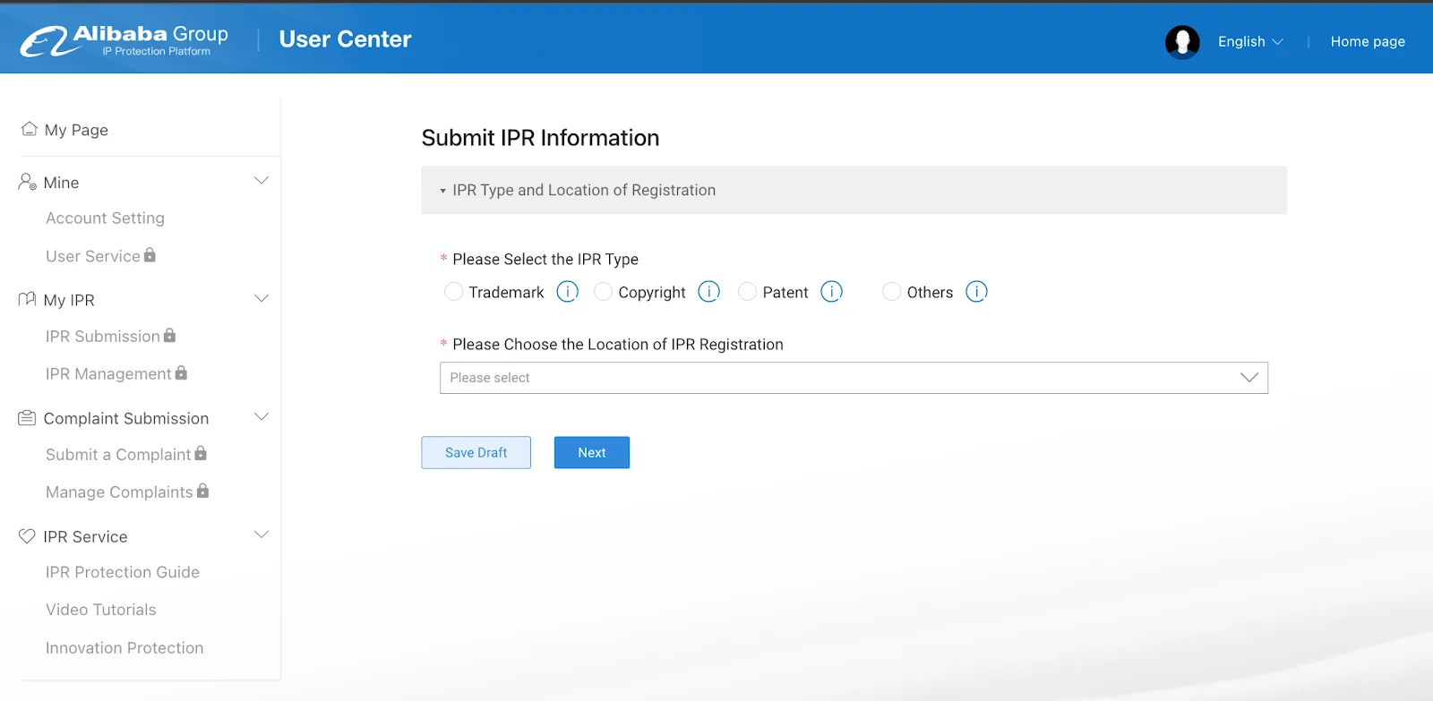The height and width of the screenshot is (701, 1433).
Task: Click the lock icon beside Manage Complaints
Action: coord(203,491)
